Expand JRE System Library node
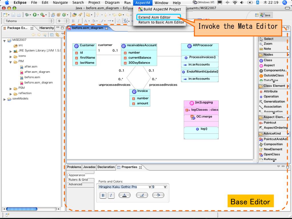This screenshot has height=219, width=292. click(x=11, y=51)
